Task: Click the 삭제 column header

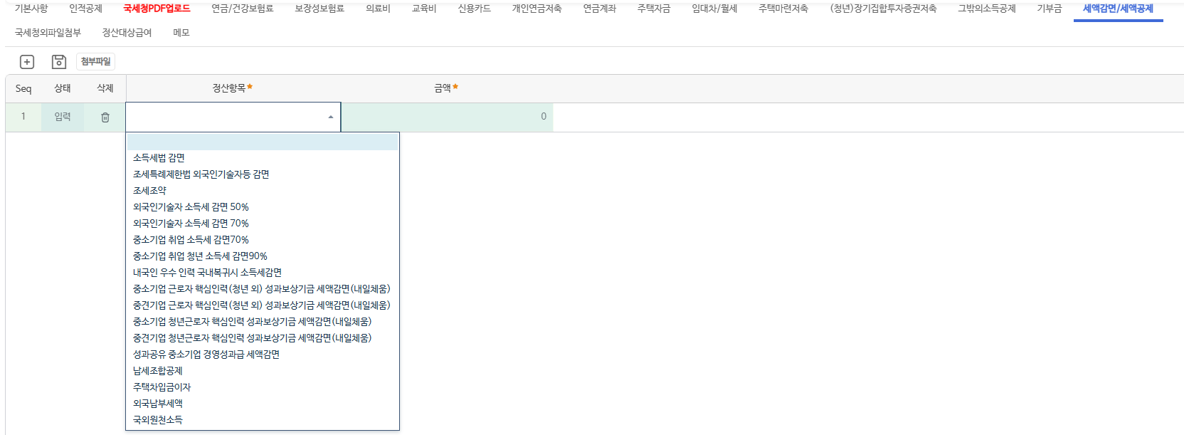Action: (x=105, y=88)
